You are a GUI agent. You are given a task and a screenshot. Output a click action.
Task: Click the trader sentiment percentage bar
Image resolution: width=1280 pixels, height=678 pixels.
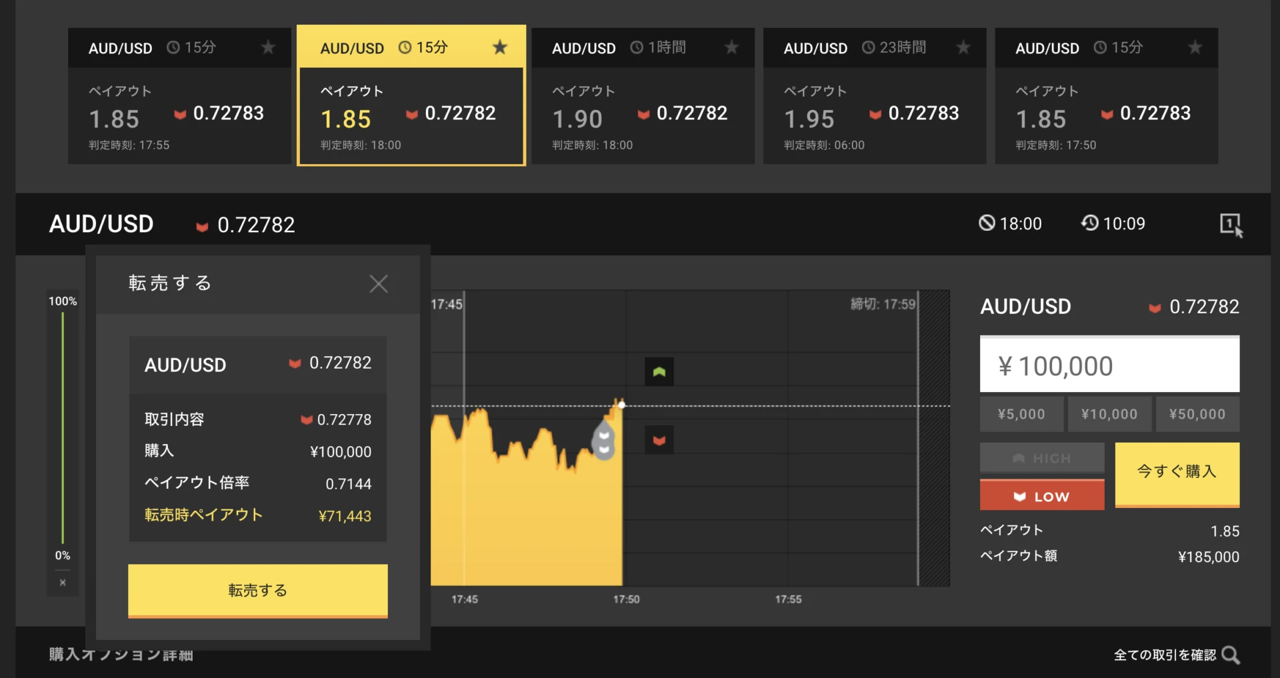point(63,427)
